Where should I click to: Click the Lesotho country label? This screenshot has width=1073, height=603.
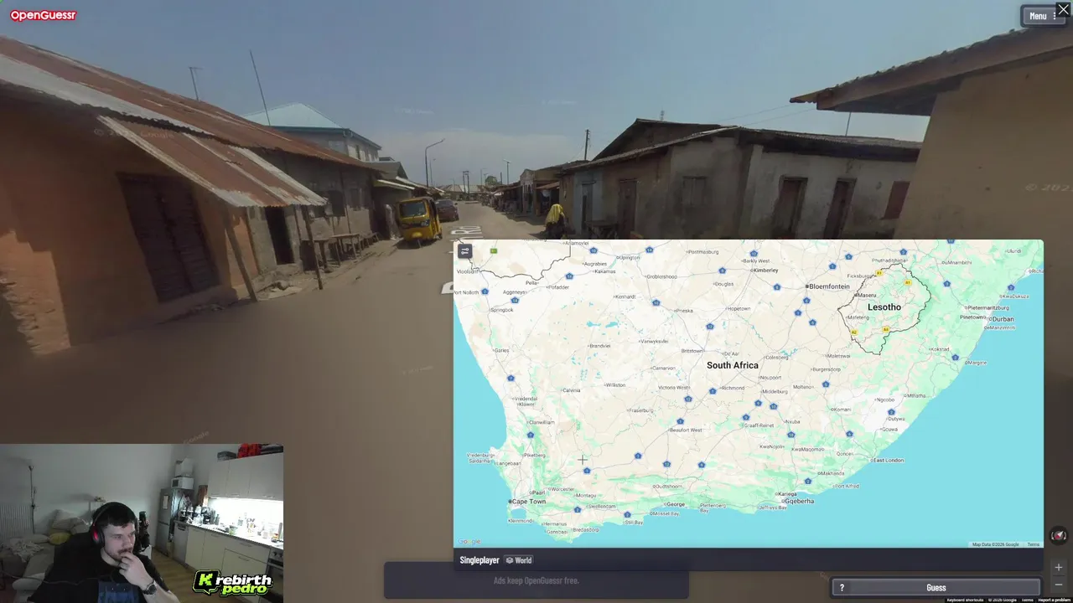(884, 307)
